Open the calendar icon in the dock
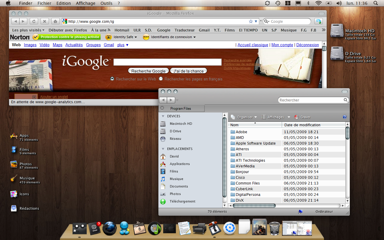 pos(139,229)
